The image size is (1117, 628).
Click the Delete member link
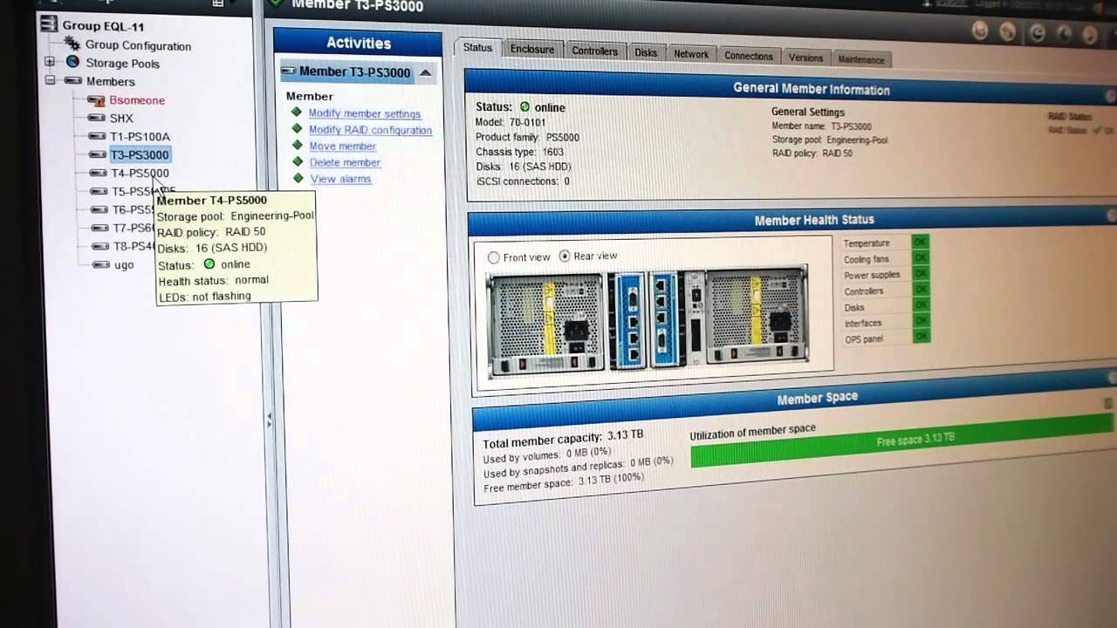(x=345, y=162)
